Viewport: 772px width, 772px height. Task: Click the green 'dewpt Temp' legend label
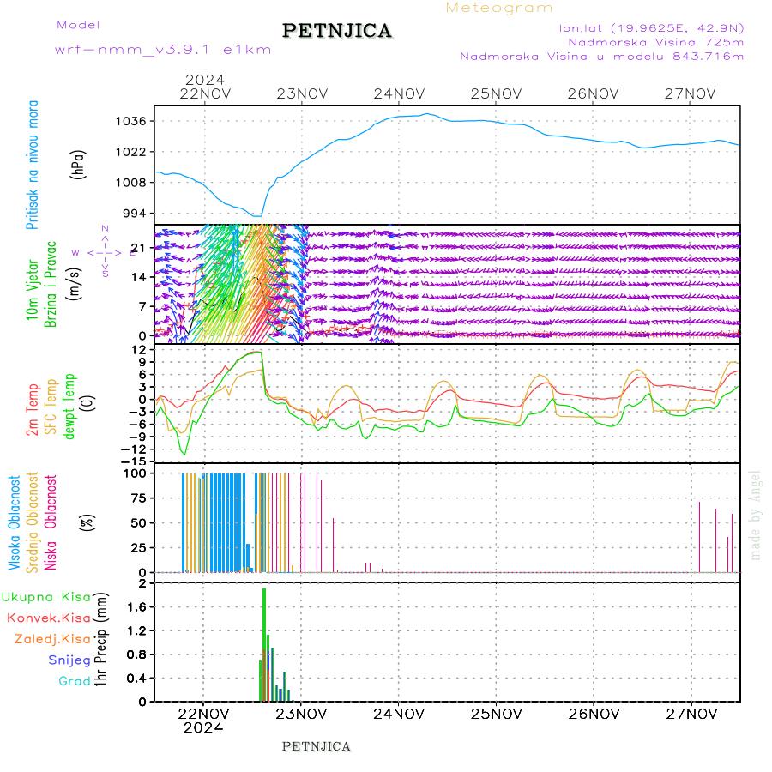(69, 407)
